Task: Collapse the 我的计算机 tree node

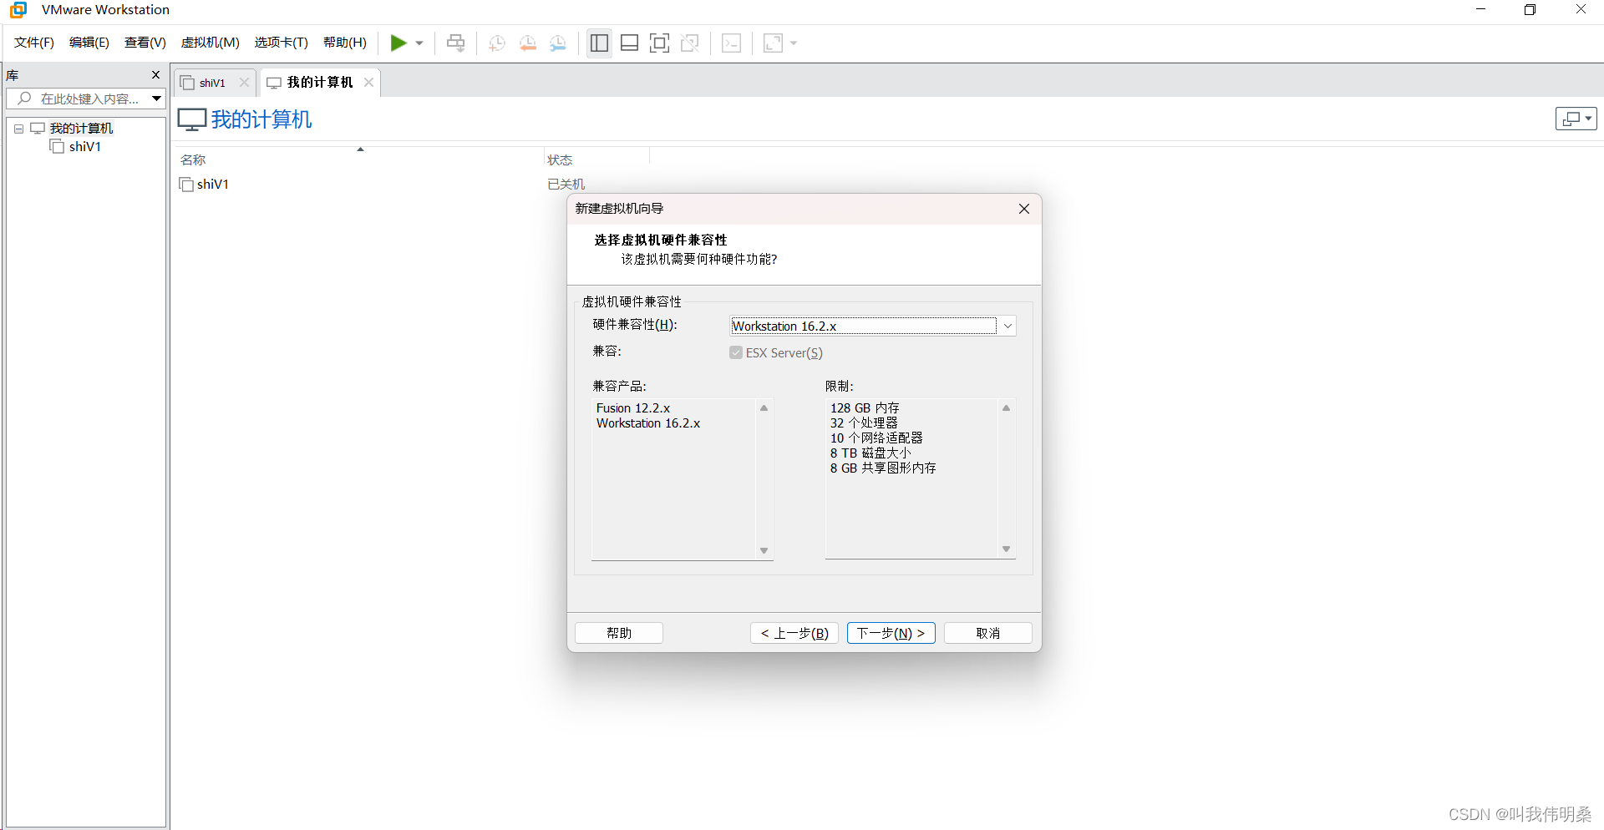Action: pyautogui.click(x=18, y=129)
